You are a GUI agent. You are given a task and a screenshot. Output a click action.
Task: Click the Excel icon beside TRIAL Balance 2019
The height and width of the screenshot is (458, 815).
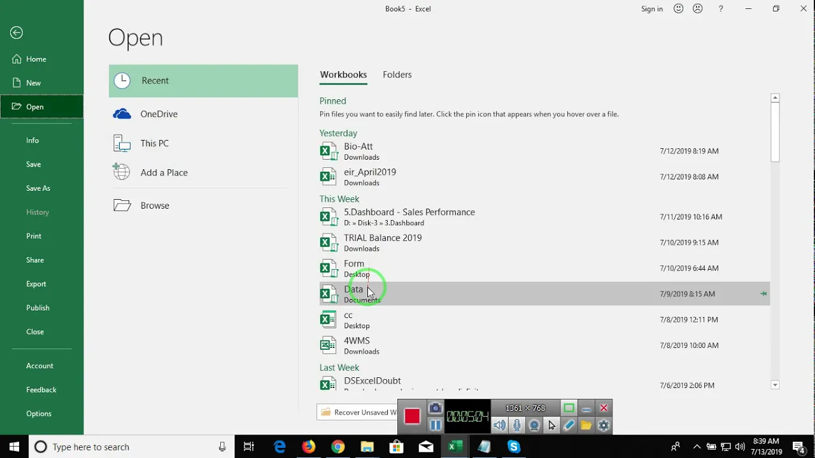click(328, 242)
